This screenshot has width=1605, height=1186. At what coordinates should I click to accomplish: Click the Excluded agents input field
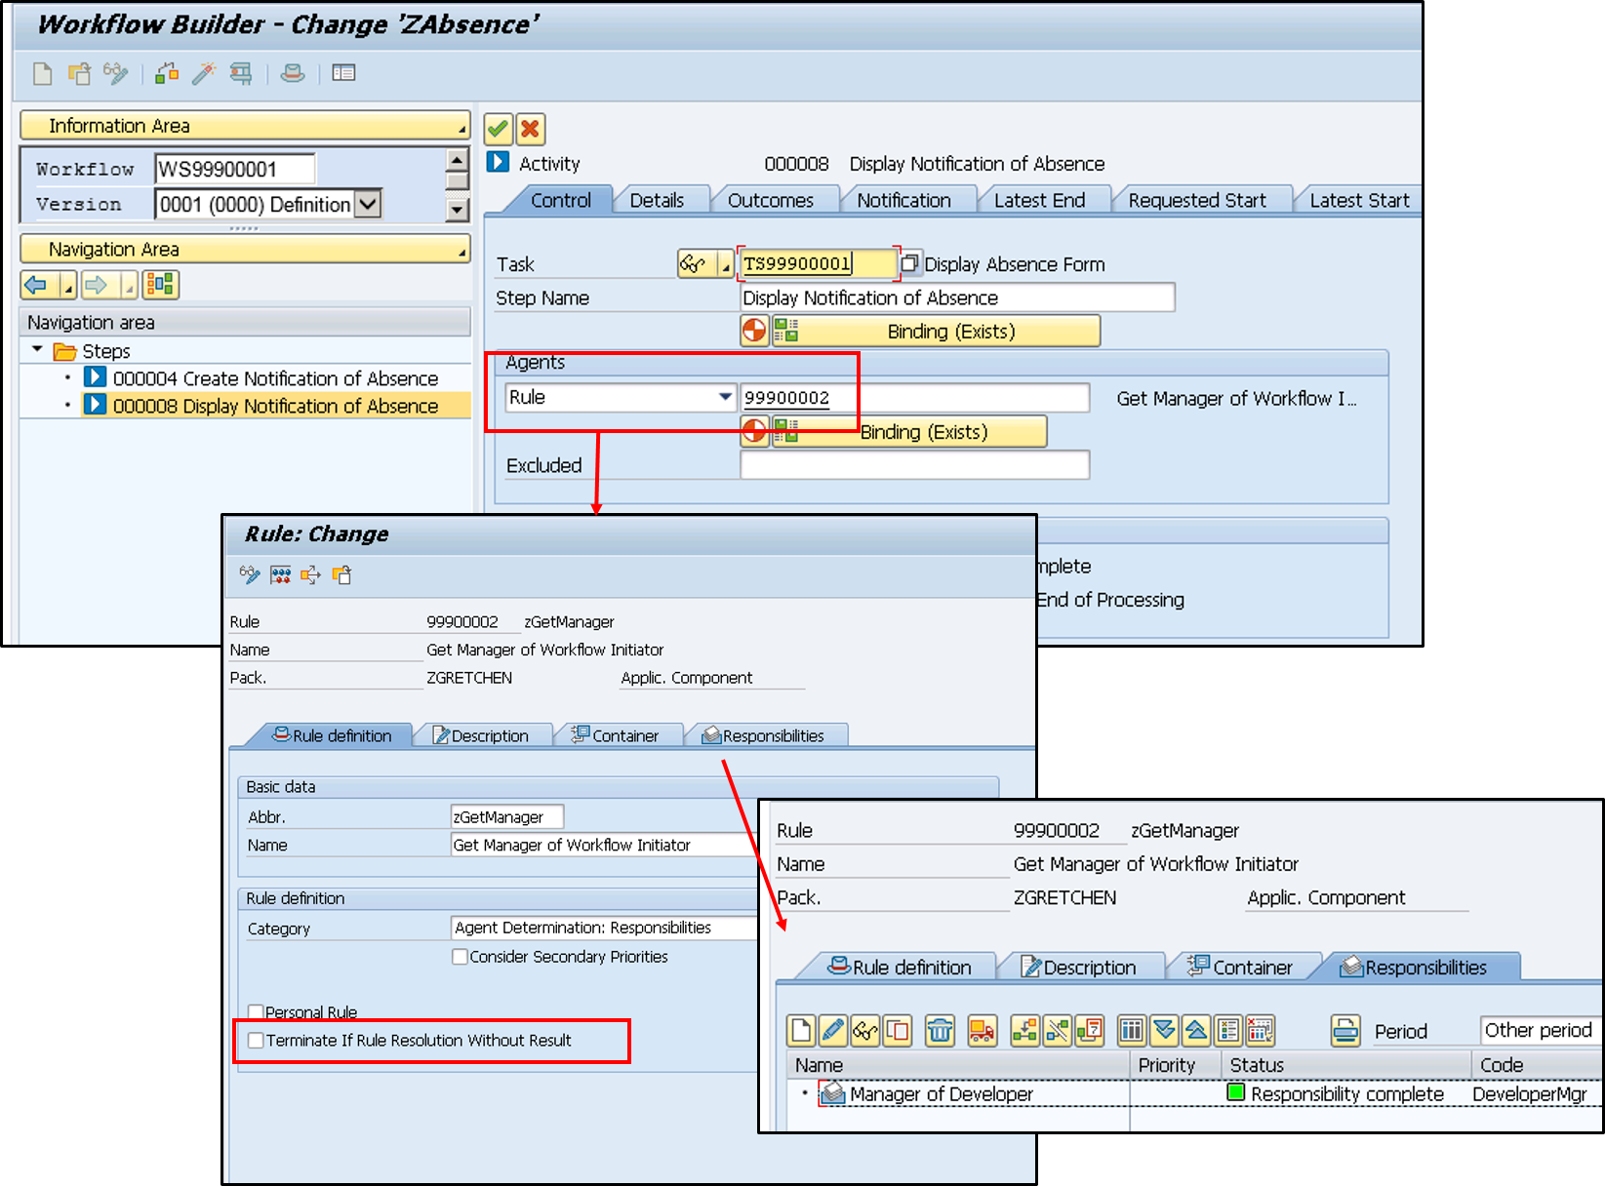coord(914,465)
